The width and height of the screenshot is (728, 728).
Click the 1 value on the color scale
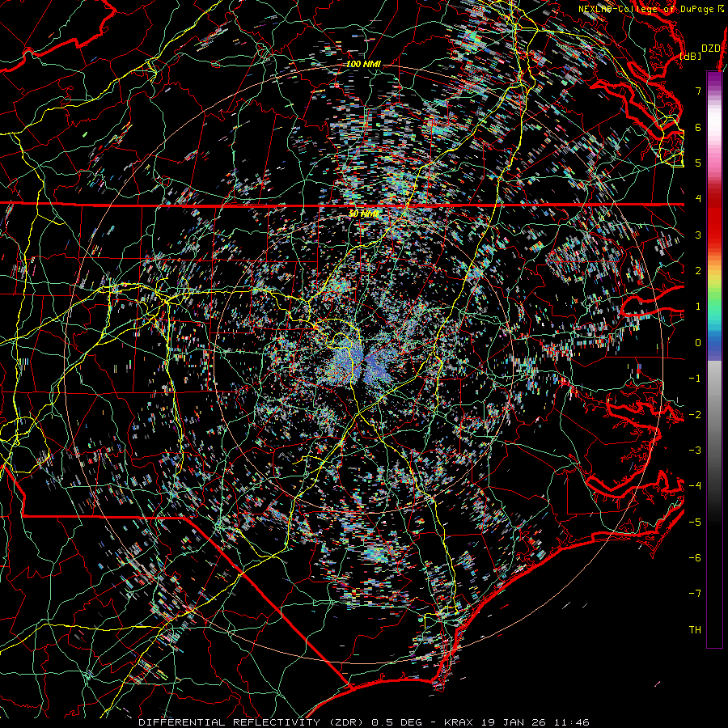[x=698, y=307]
